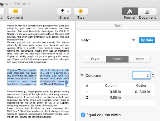Click the Update style button

point(147,40)
